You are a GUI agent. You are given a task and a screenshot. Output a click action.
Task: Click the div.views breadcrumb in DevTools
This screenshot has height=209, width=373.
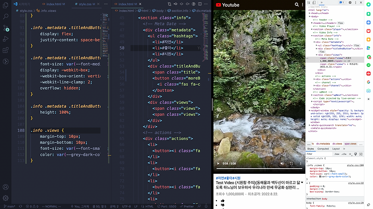point(337,144)
